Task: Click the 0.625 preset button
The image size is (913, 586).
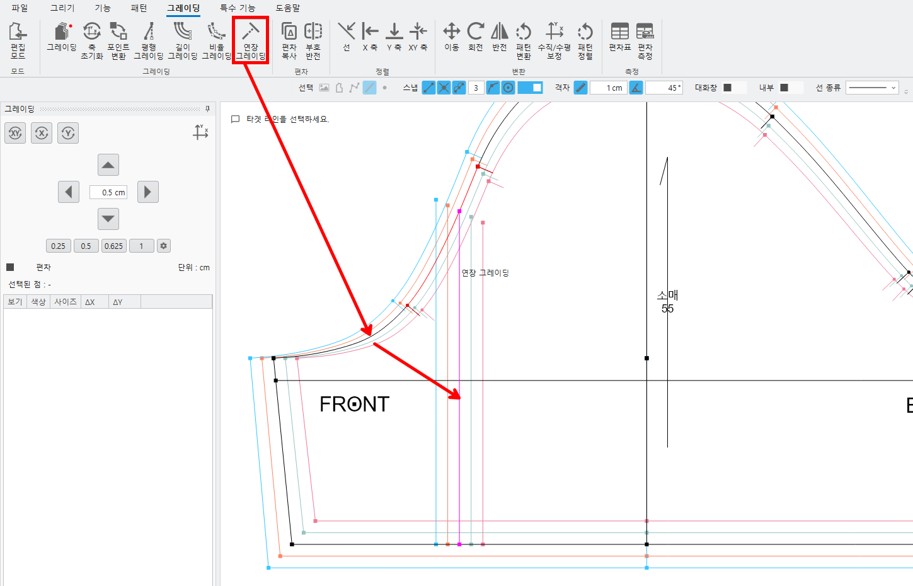Action: click(114, 246)
